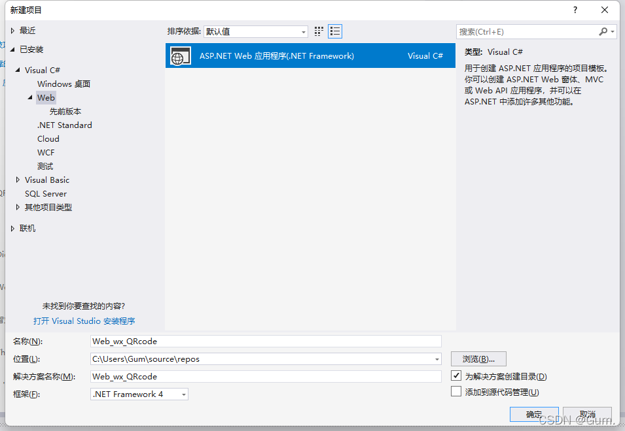Viewport: 625px width, 431px height.
Task: Expand the Visual Basic node
Action: click(18, 180)
